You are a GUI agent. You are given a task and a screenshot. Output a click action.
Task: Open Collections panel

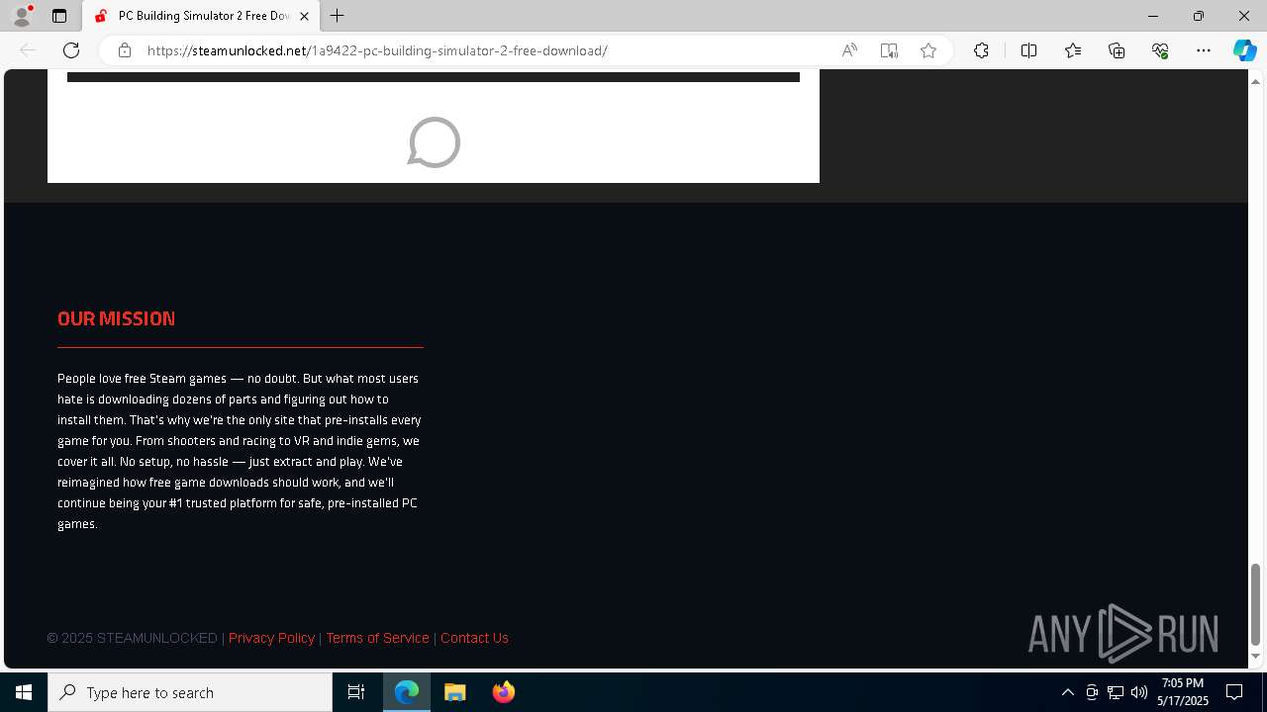click(x=1117, y=50)
